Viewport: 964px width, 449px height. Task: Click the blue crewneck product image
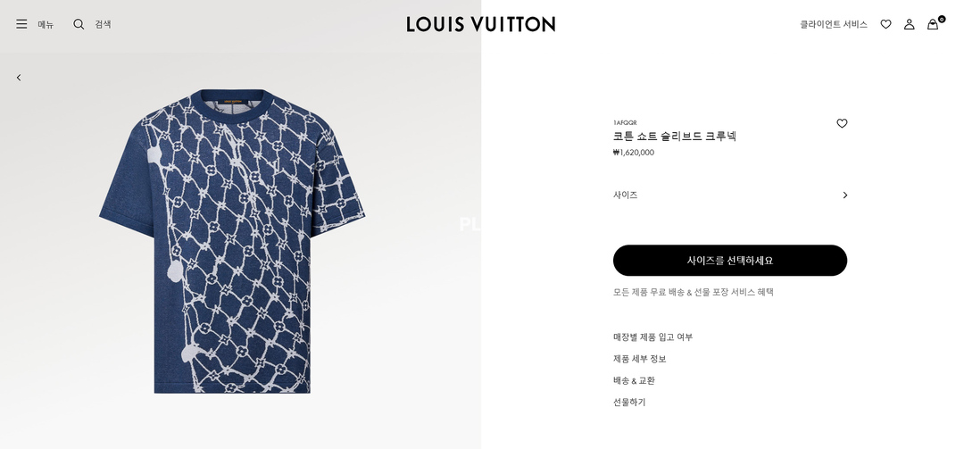tap(232, 241)
